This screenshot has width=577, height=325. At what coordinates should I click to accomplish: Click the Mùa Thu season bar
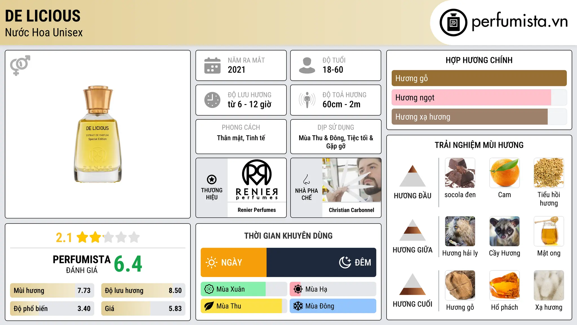click(x=244, y=306)
